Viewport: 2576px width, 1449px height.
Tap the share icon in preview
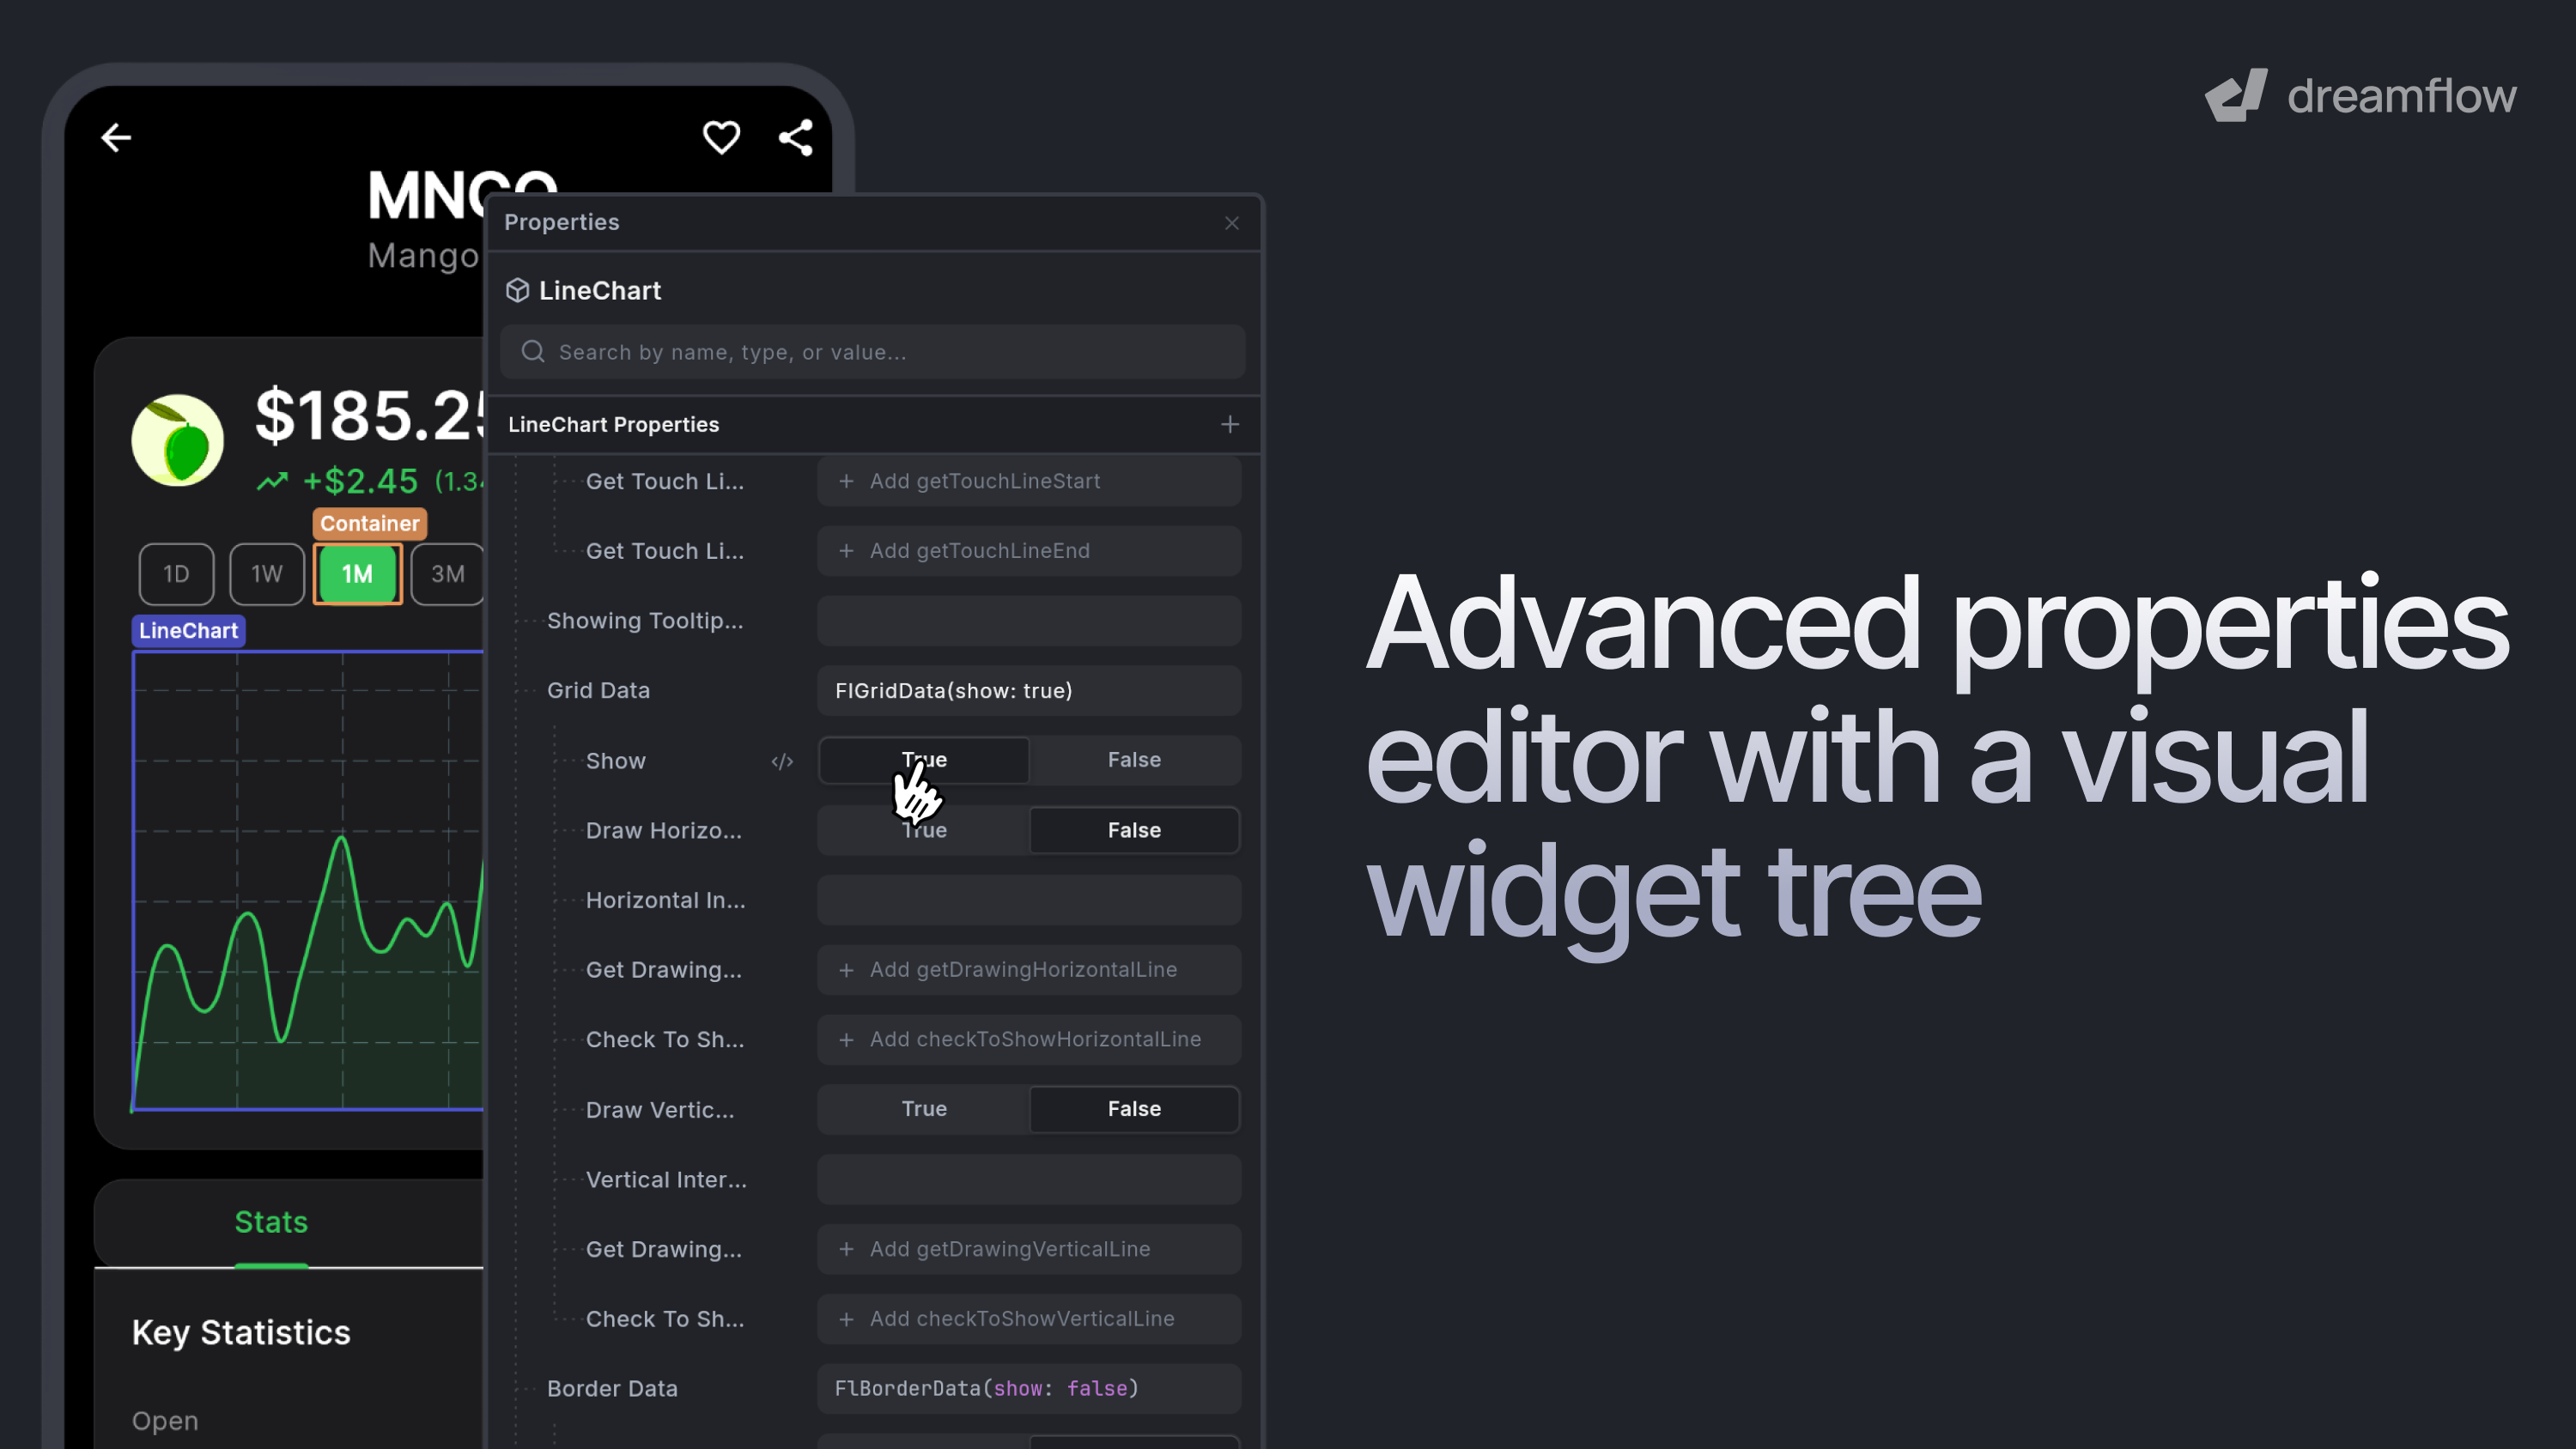[796, 137]
